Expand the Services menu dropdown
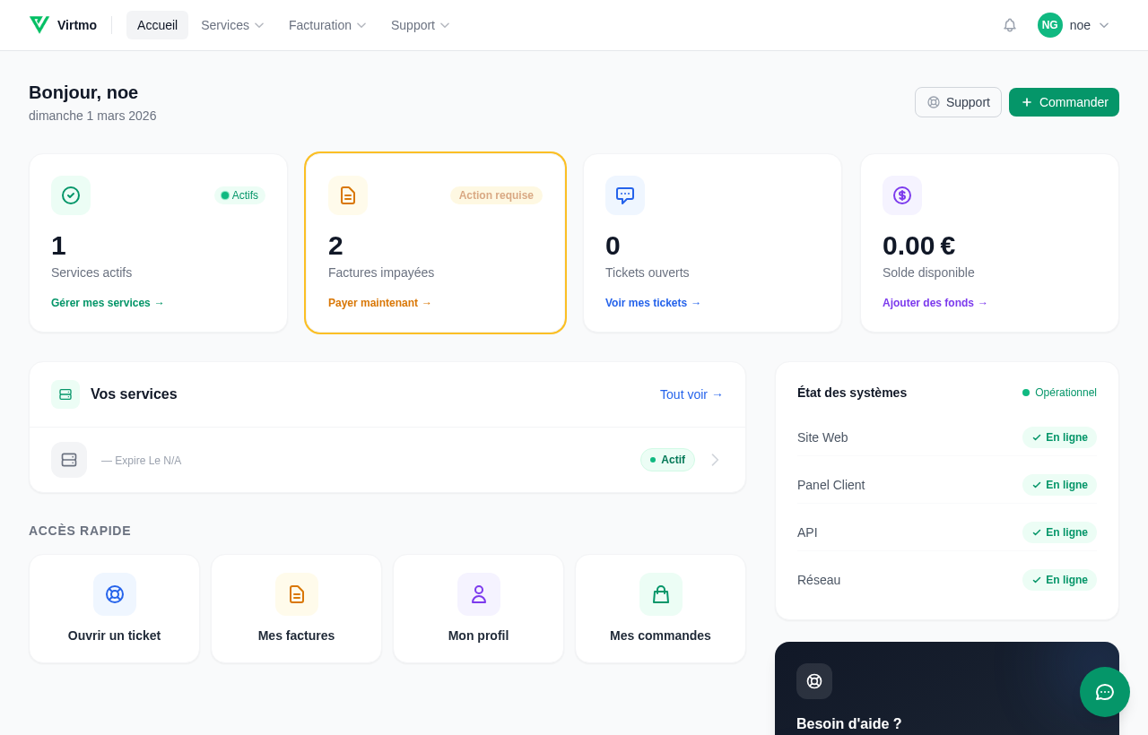The image size is (1148, 735). (x=232, y=25)
